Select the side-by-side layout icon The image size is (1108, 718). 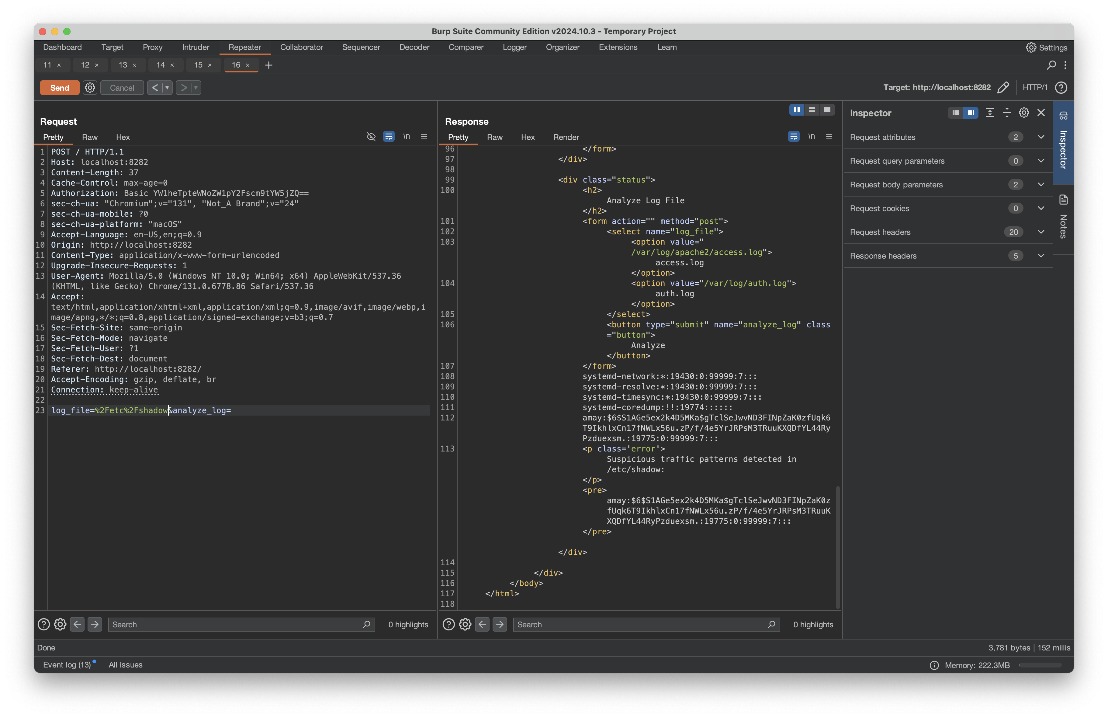pos(797,110)
